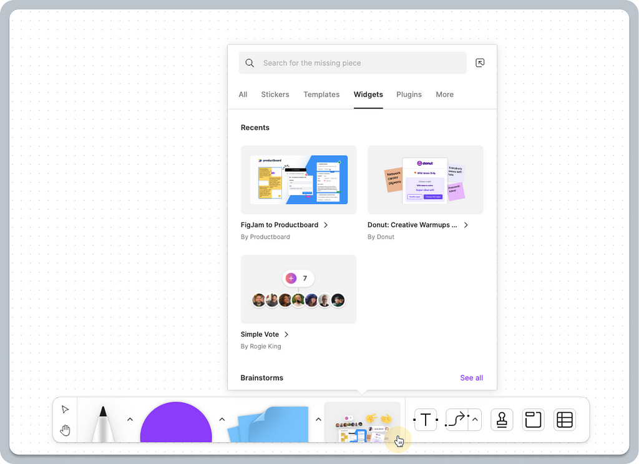Click the pop-out panel icon beside search
This screenshot has width=639, height=464.
tap(480, 63)
